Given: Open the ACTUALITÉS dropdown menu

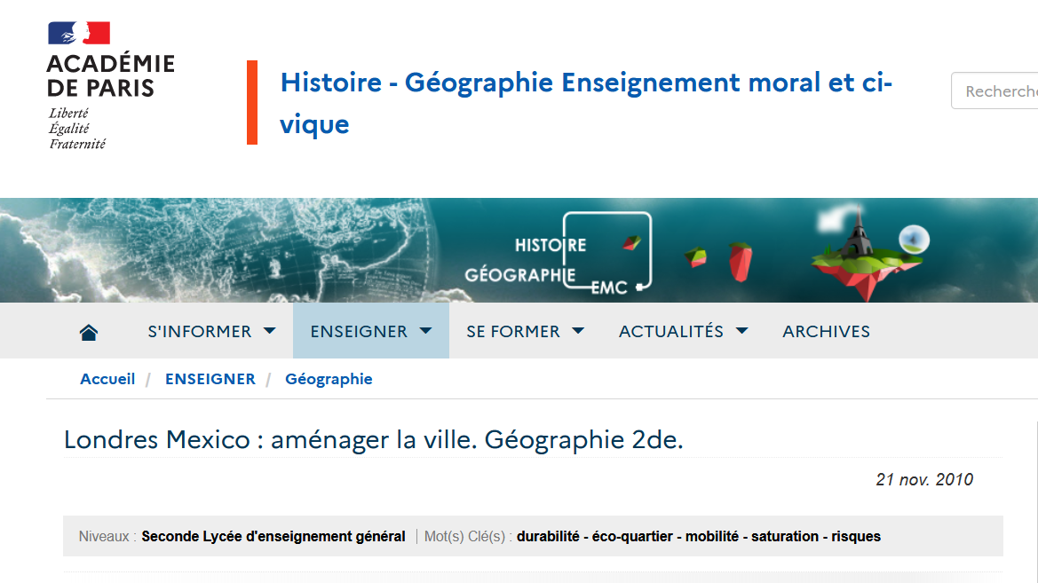Looking at the screenshot, I should tap(683, 331).
